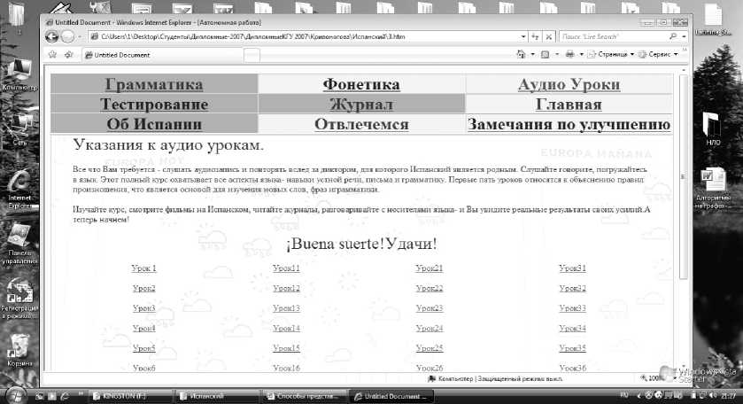Open the Грамматика navigation link
Image resolution: width=743 pixels, height=404 pixels.
click(154, 85)
